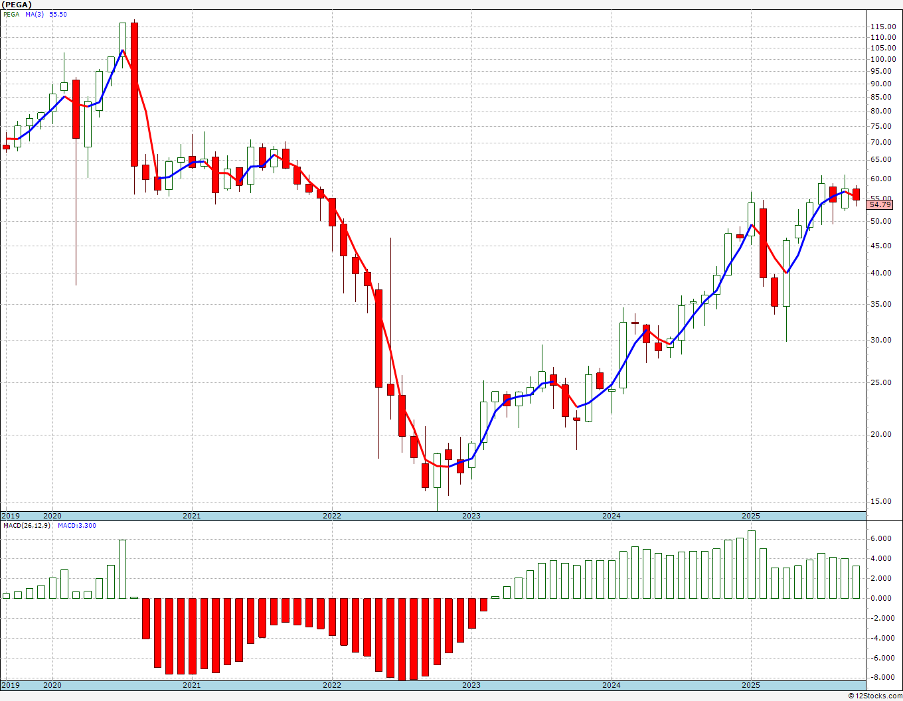Click 2025 on the MACD panel's bottom axis
The width and height of the screenshot is (903, 701).
[751, 685]
